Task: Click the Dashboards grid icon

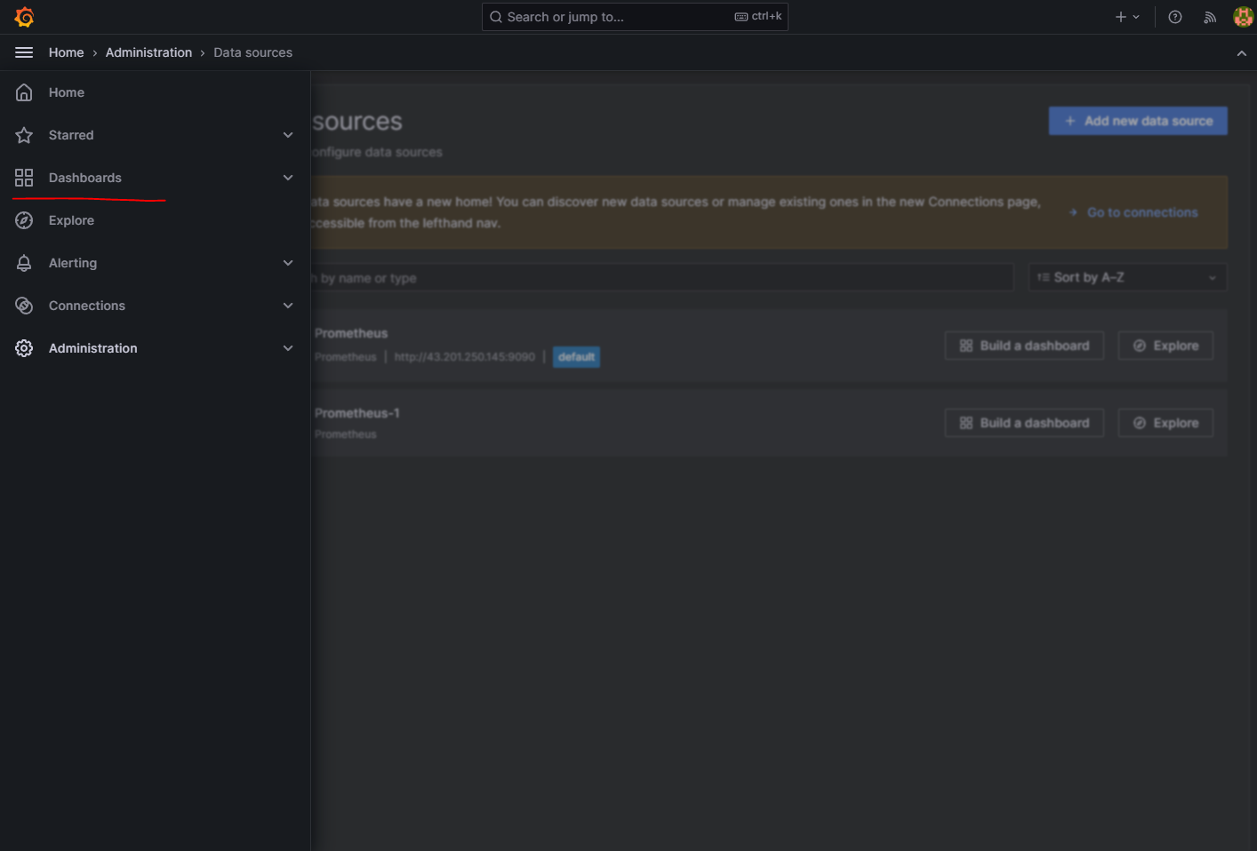Action: (24, 178)
